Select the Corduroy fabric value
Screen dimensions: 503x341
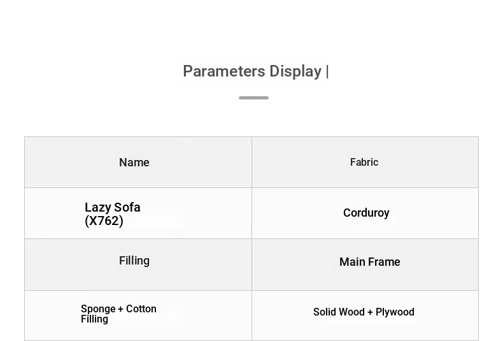(x=366, y=213)
